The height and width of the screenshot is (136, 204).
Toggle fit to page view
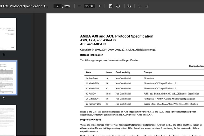[x=111, y=6]
